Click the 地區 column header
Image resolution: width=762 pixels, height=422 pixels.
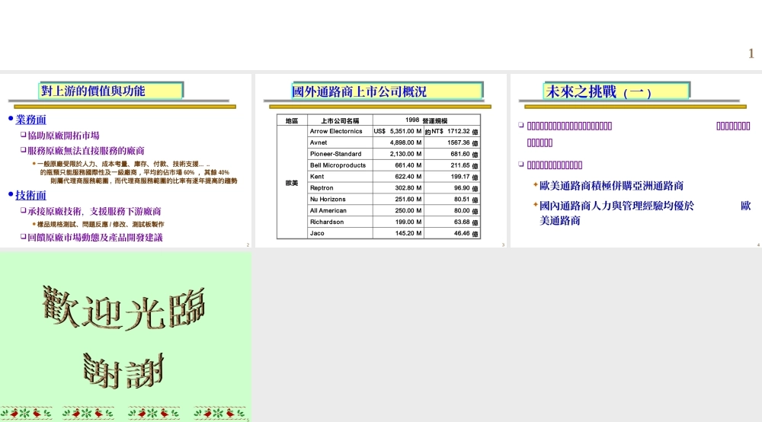pos(292,120)
